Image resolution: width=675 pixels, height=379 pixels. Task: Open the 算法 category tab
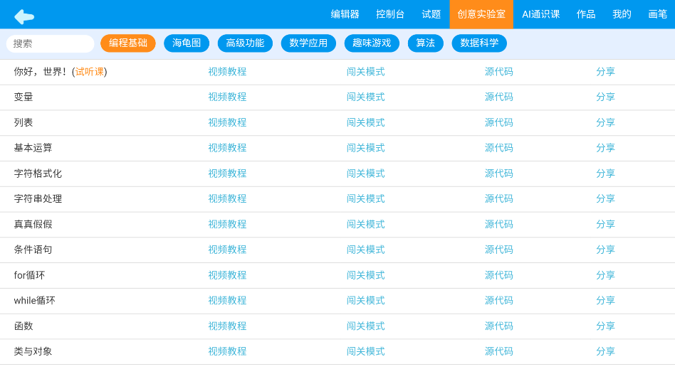click(x=425, y=43)
